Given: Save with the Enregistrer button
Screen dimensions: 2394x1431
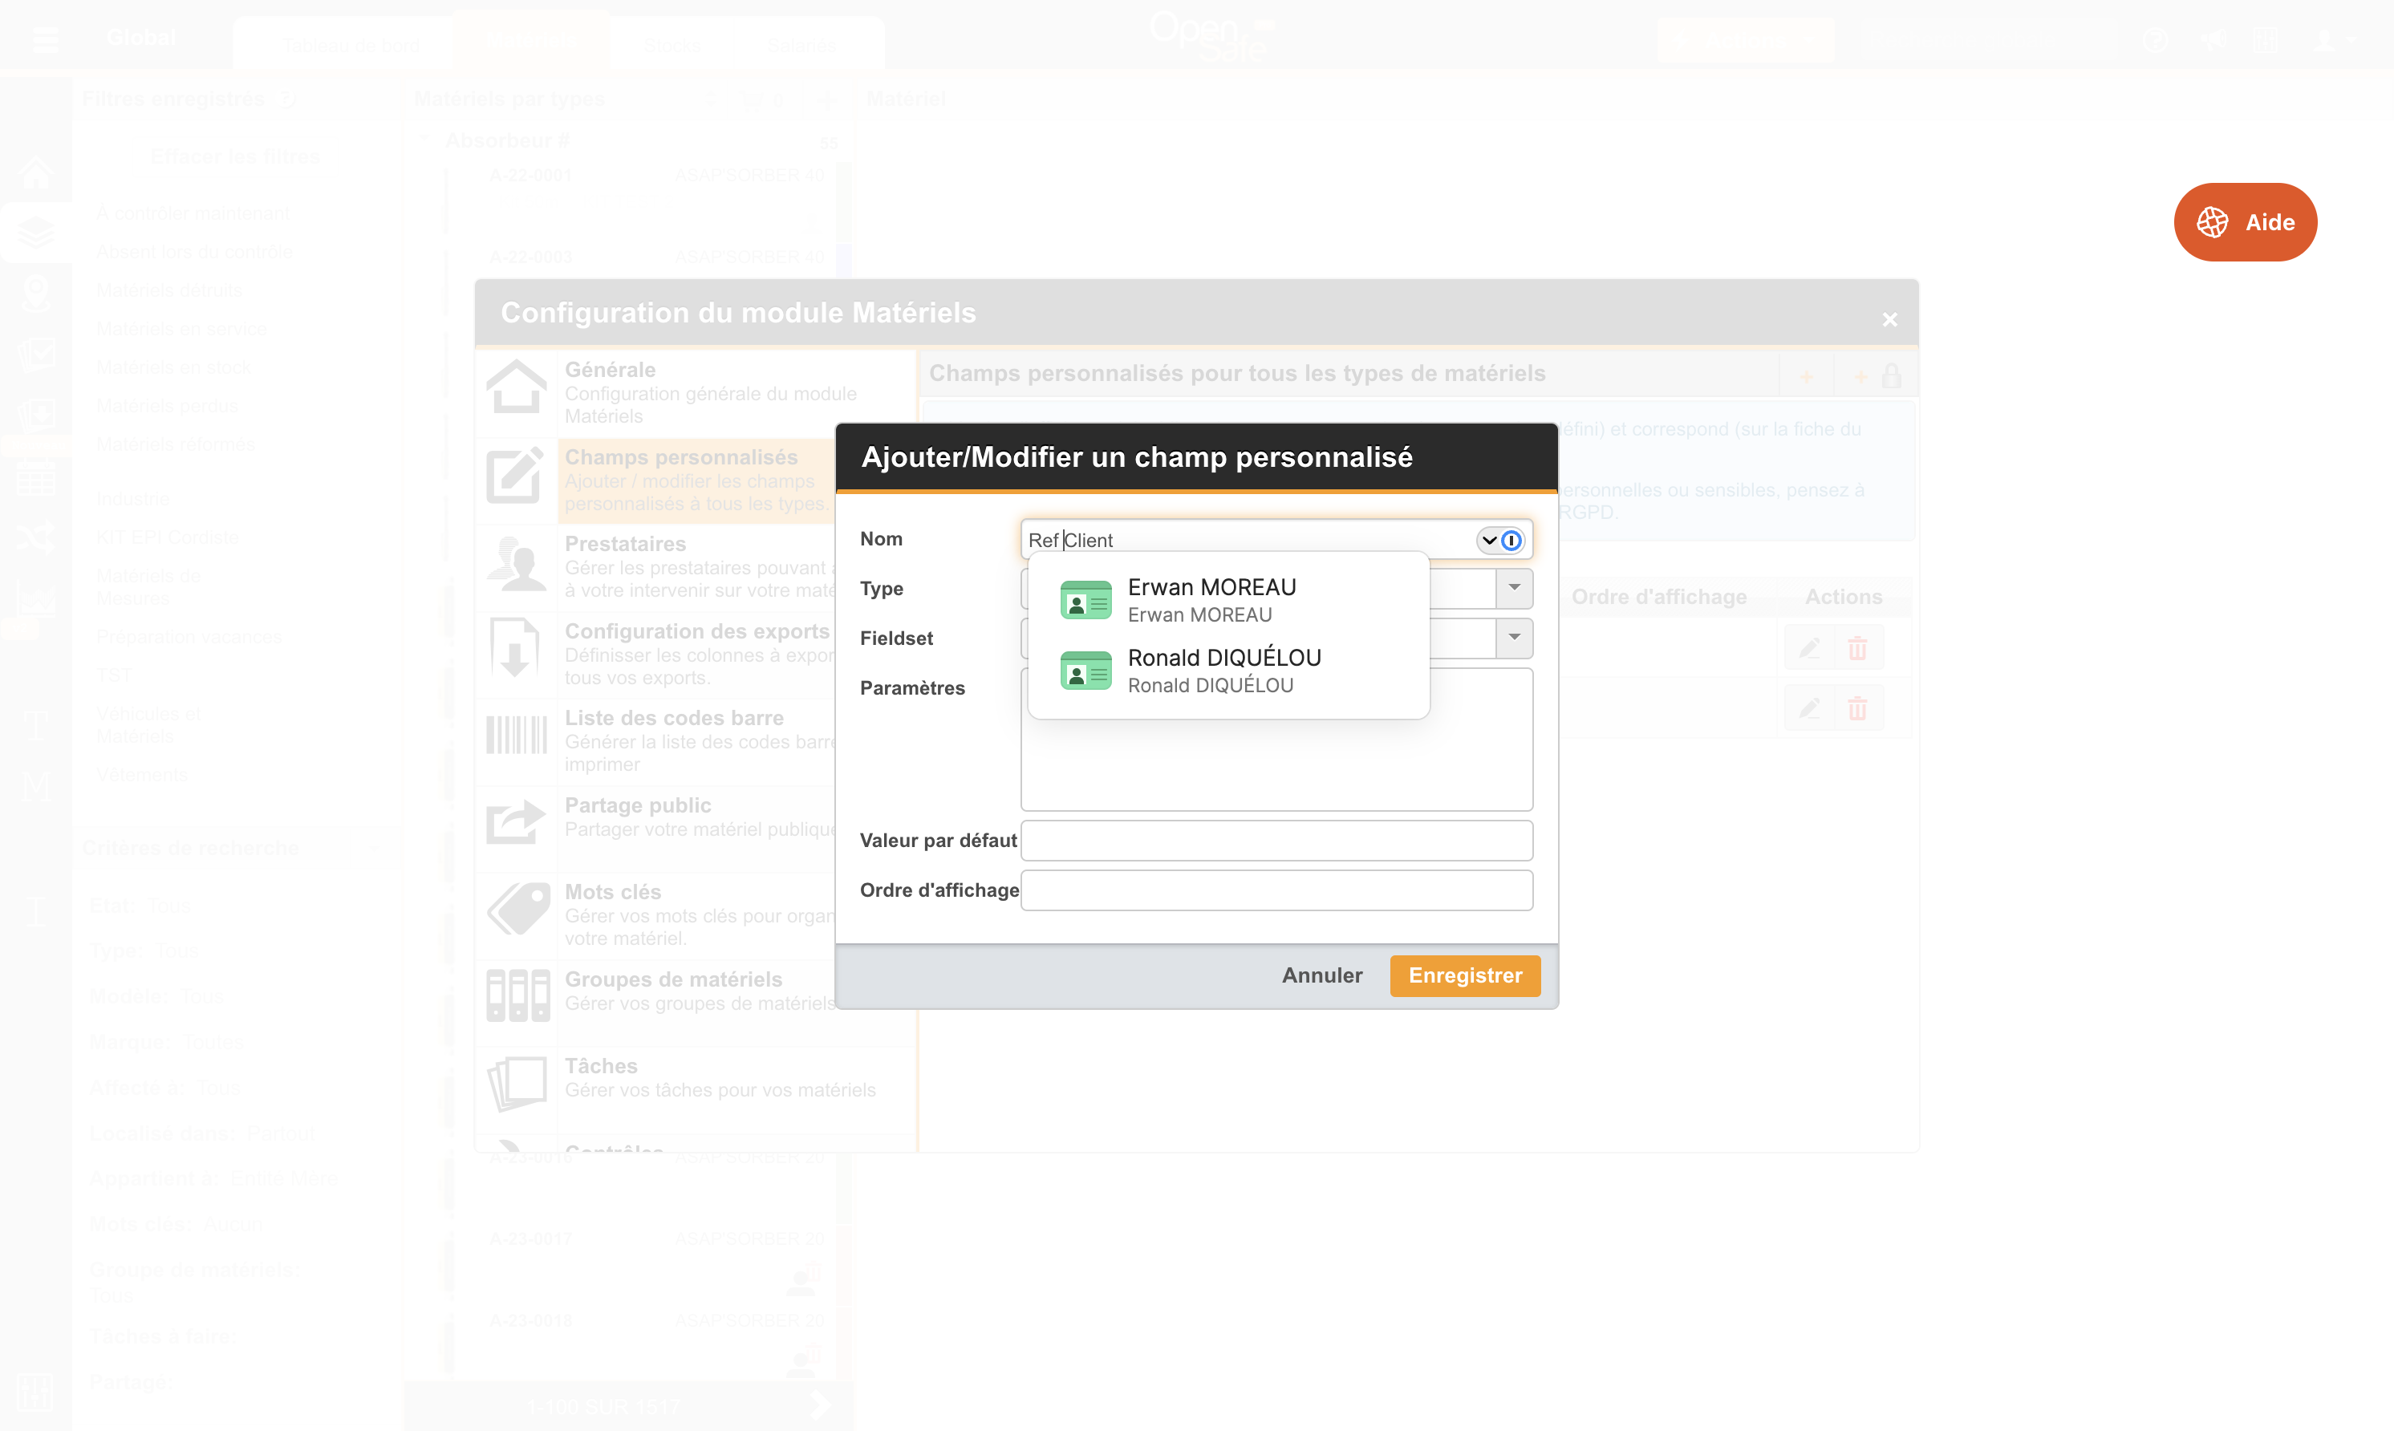Looking at the screenshot, I should tap(1464, 975).
